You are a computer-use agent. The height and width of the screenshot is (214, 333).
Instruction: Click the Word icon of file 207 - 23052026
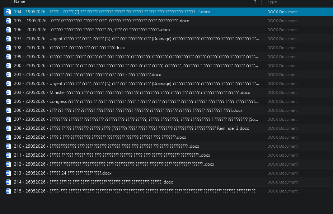[x=8, y=119]
